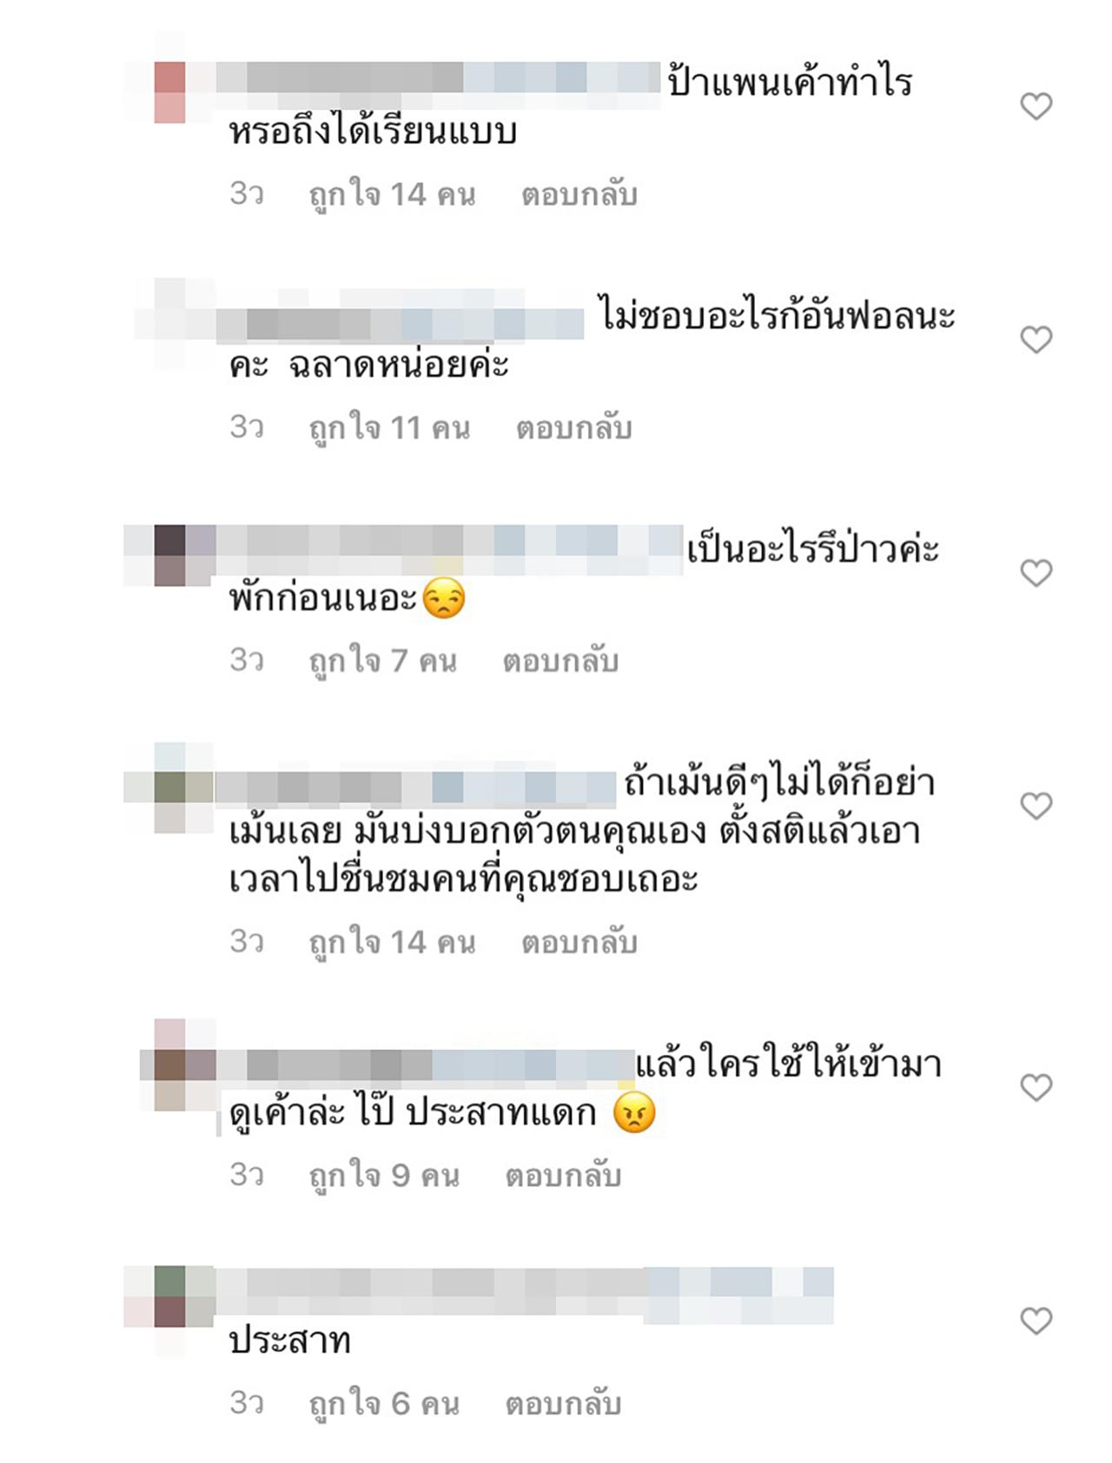The image size is (1112, 1463).
Task: Reply to the 'พักก่อนเนอะ' comment
Action: point(560,661)
